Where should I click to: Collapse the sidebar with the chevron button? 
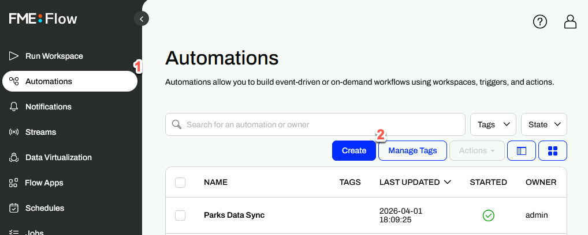[x=142, y=18]
